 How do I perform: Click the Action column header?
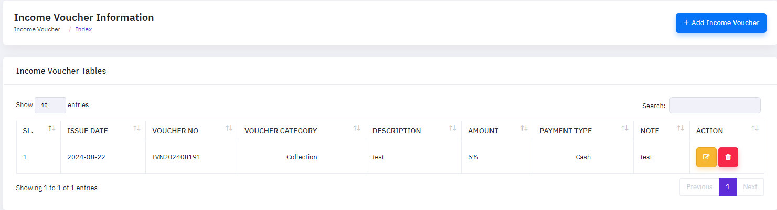coord(709,131)
